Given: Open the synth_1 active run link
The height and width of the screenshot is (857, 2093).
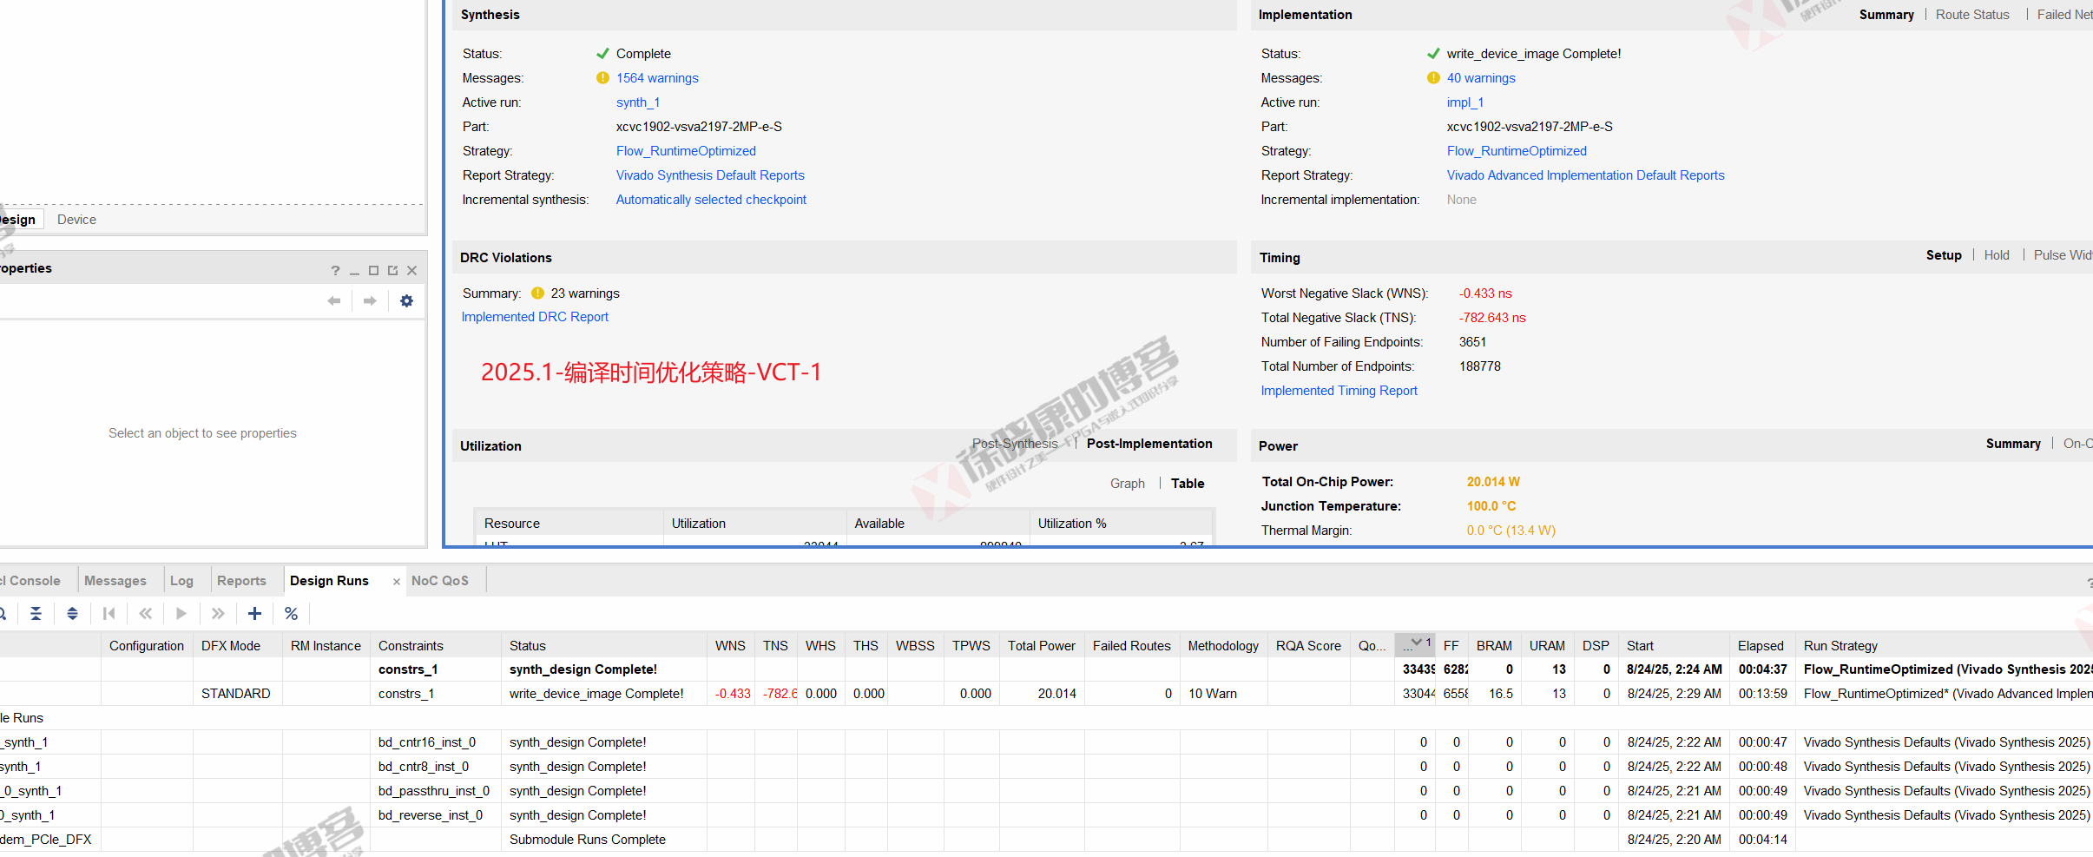Looking at the screenshot, I should coord(638,102).
